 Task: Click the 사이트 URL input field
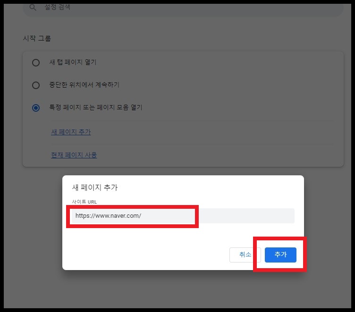[x=183, y=216]
